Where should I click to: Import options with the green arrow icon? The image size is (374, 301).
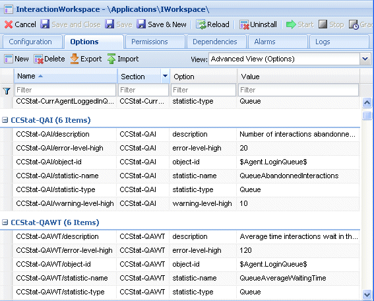tap(111, 59)
